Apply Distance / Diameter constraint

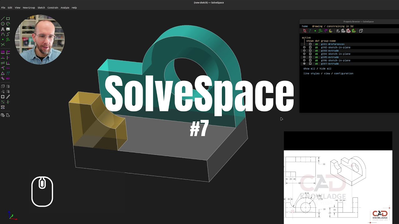[x=3, y=52]
